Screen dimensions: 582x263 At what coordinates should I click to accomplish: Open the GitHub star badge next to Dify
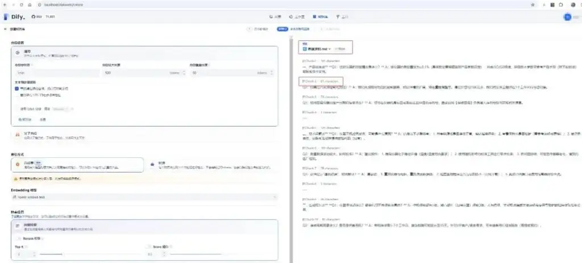(43, 16)
